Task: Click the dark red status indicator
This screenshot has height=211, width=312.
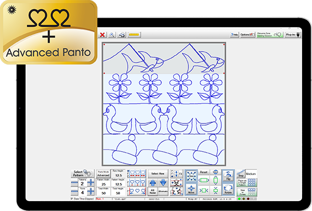Action: (248, 199)
